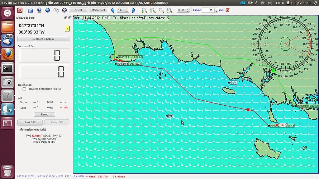Open workspace switcher in launcher
Viewport: 319px width, 179px height.
coord(7,123)
